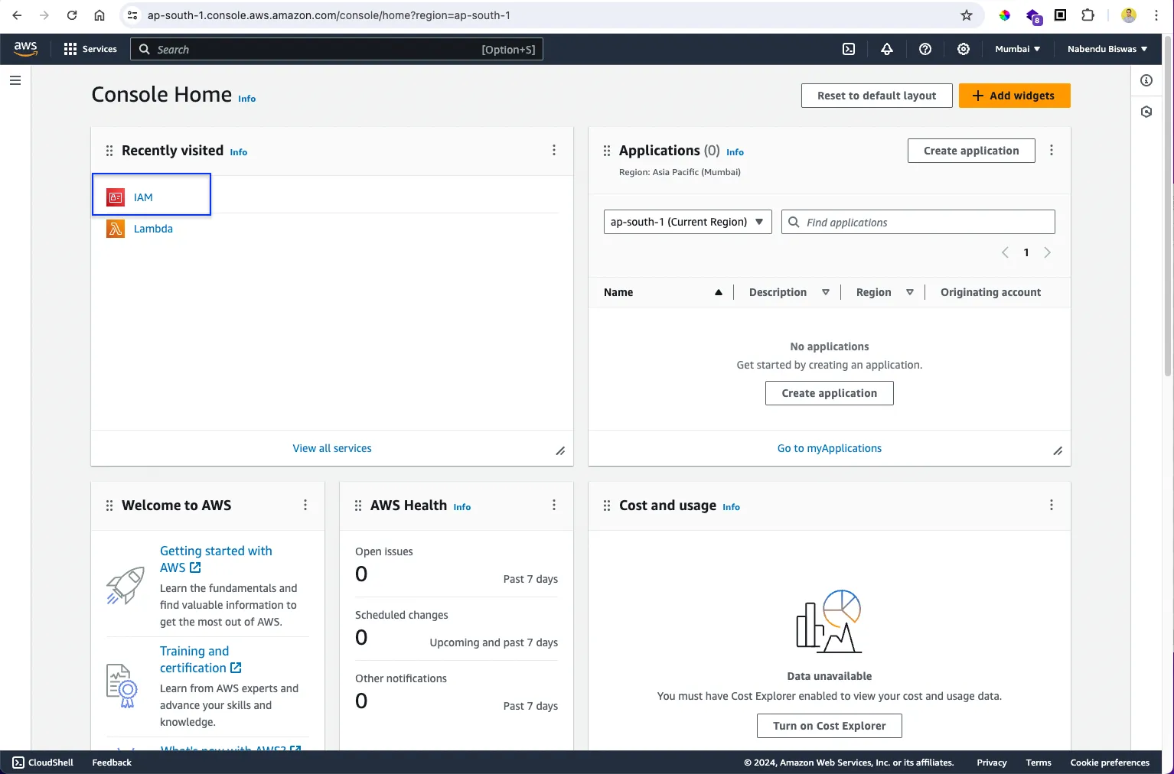Click top Create application button
Viewport: 1174px width, 774px height.
tap(971, 151)
